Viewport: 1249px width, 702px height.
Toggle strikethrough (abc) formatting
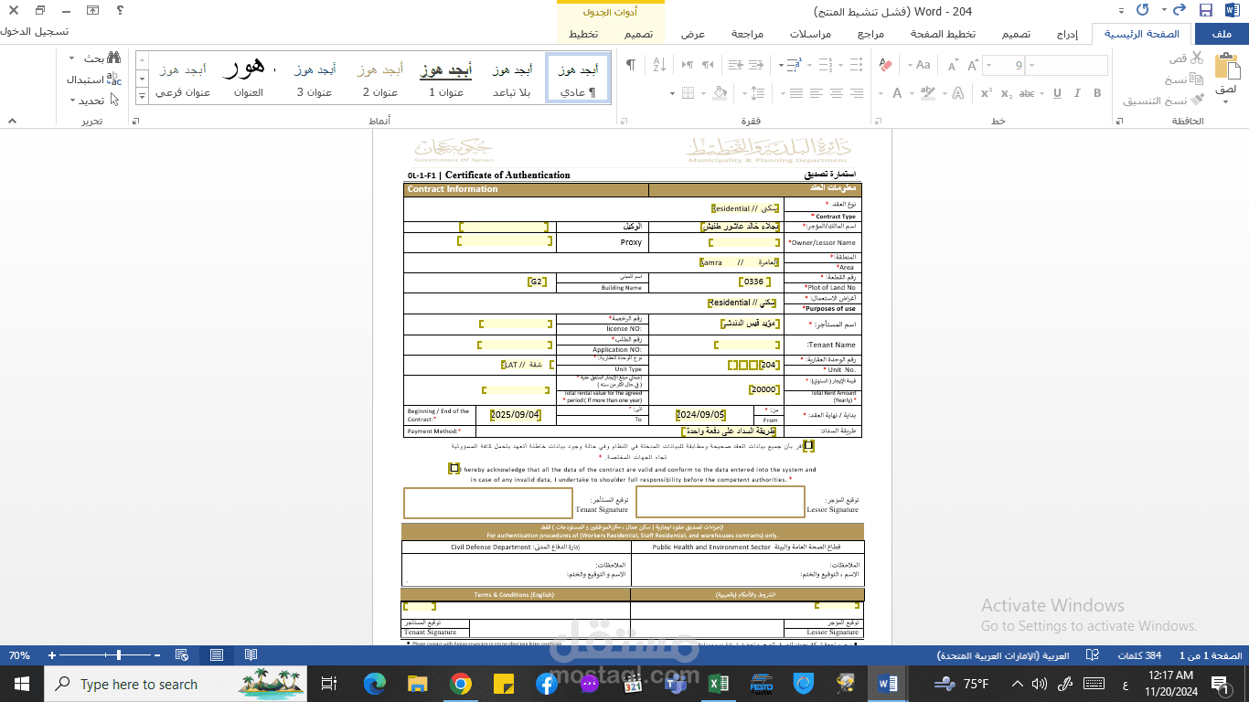[1028, 93]
